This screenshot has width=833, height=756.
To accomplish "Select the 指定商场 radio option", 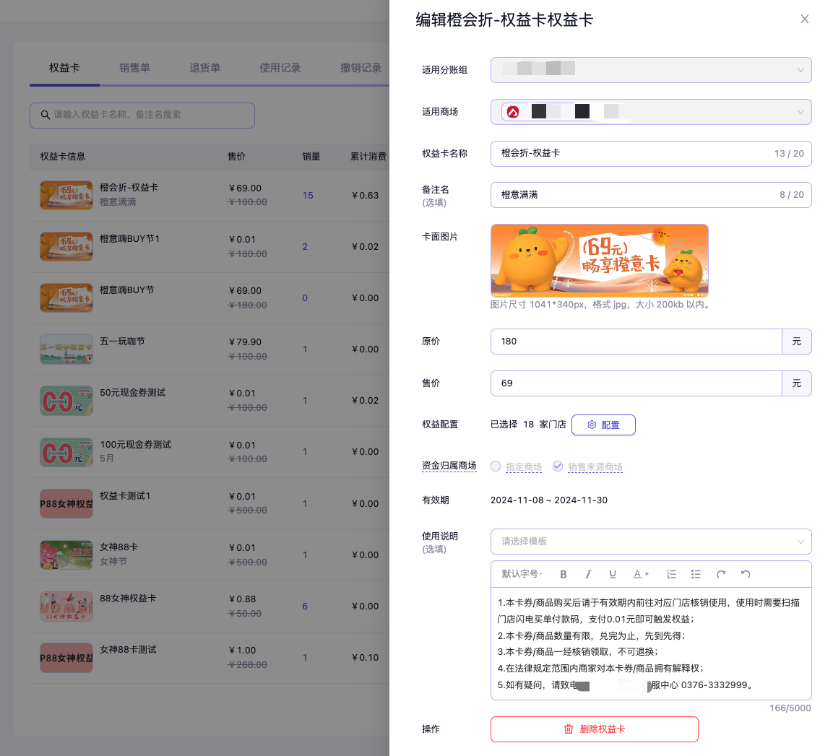I will pyautogui.click(x=496, y=466).
